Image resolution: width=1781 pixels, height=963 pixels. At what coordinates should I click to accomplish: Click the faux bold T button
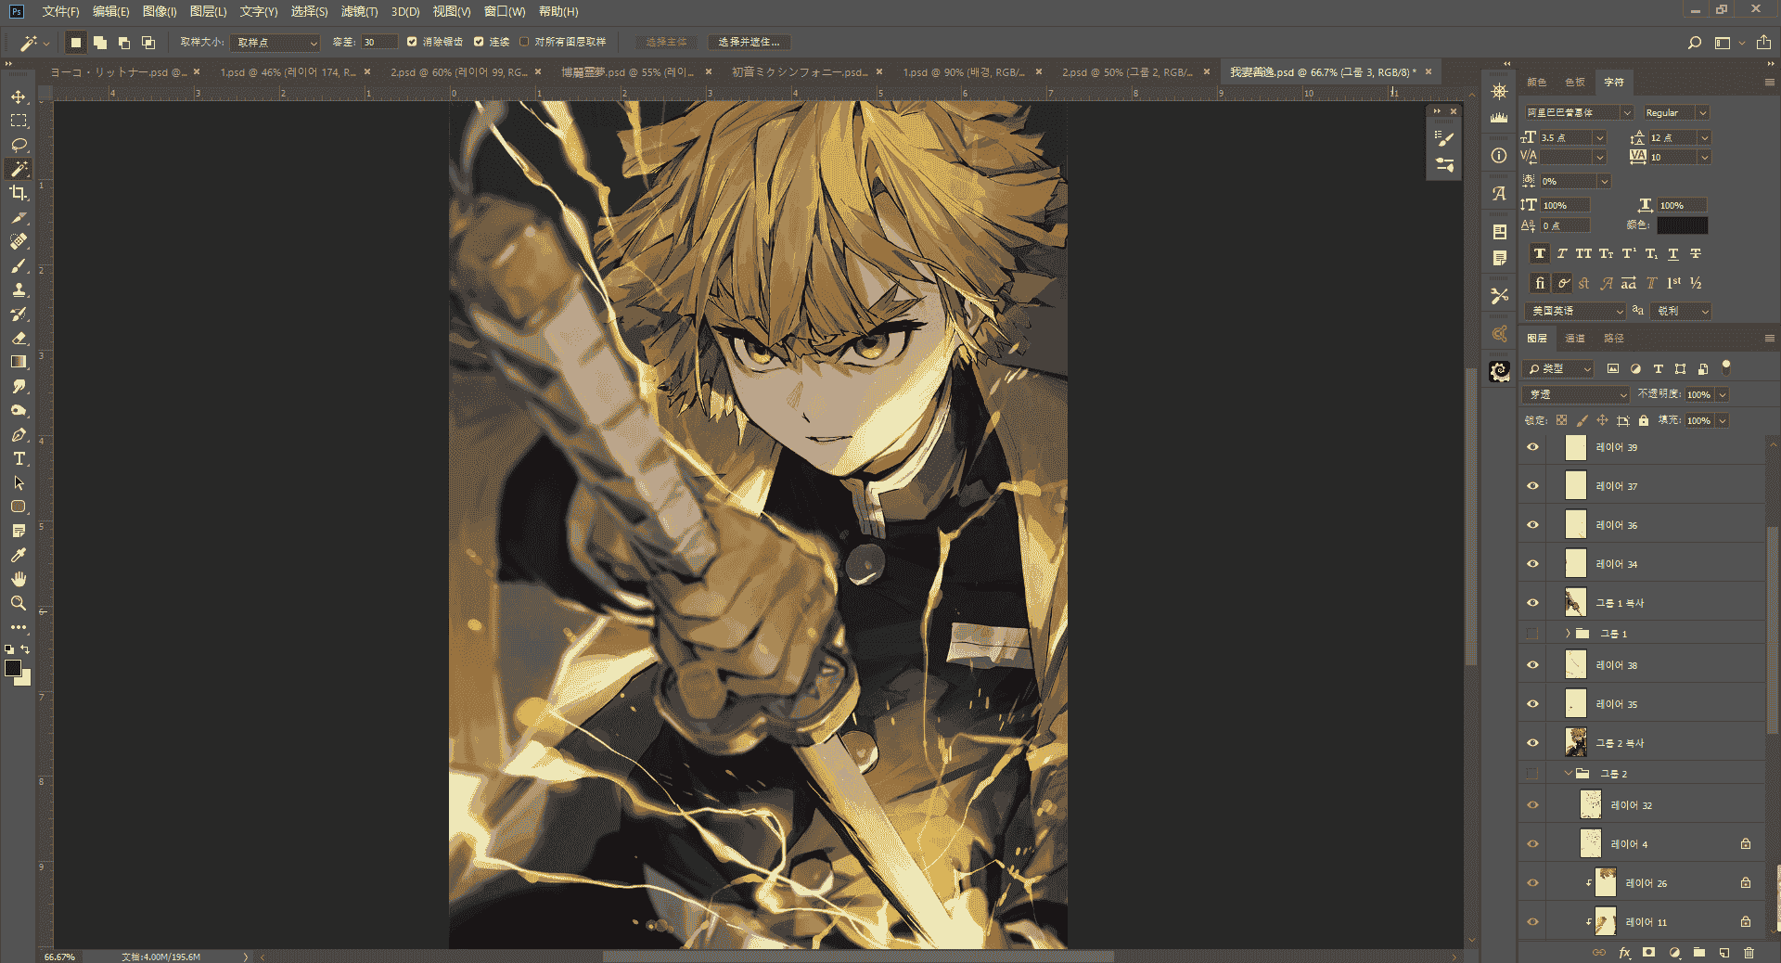coord(1540,254)
